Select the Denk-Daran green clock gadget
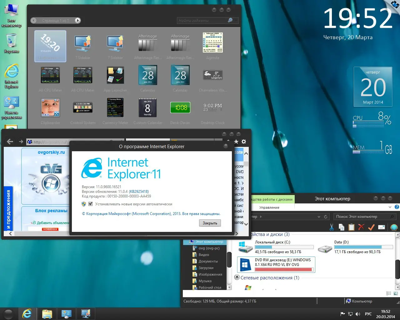This screenshot has height=320, width=400. tap(180, 111)
